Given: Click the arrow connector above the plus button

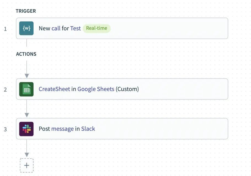Looking at the screenshot, I should (27, 154).
